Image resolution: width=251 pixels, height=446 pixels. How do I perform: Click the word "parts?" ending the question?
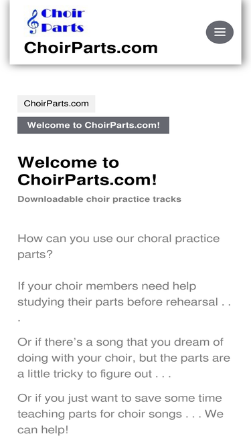click(x=35, y=255)
